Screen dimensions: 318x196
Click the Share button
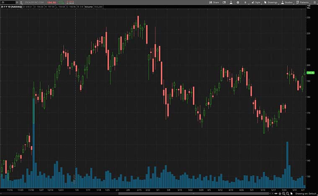coord(214,3)
